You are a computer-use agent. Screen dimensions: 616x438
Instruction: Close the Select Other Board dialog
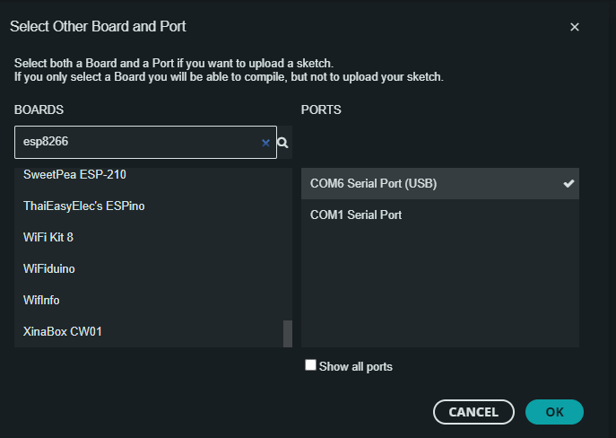575,27
